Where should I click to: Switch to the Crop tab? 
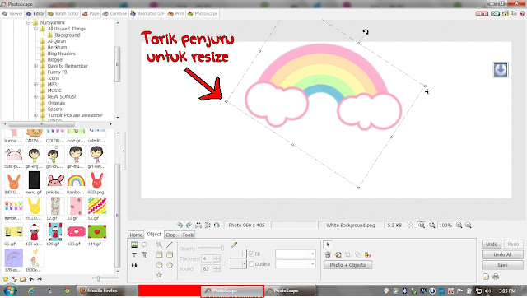(170, 235)
